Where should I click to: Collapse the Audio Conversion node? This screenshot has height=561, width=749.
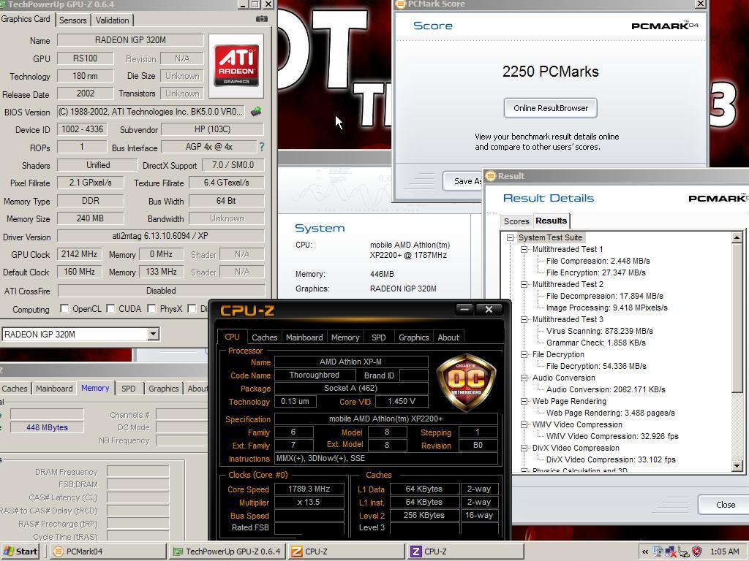point(524,378)
